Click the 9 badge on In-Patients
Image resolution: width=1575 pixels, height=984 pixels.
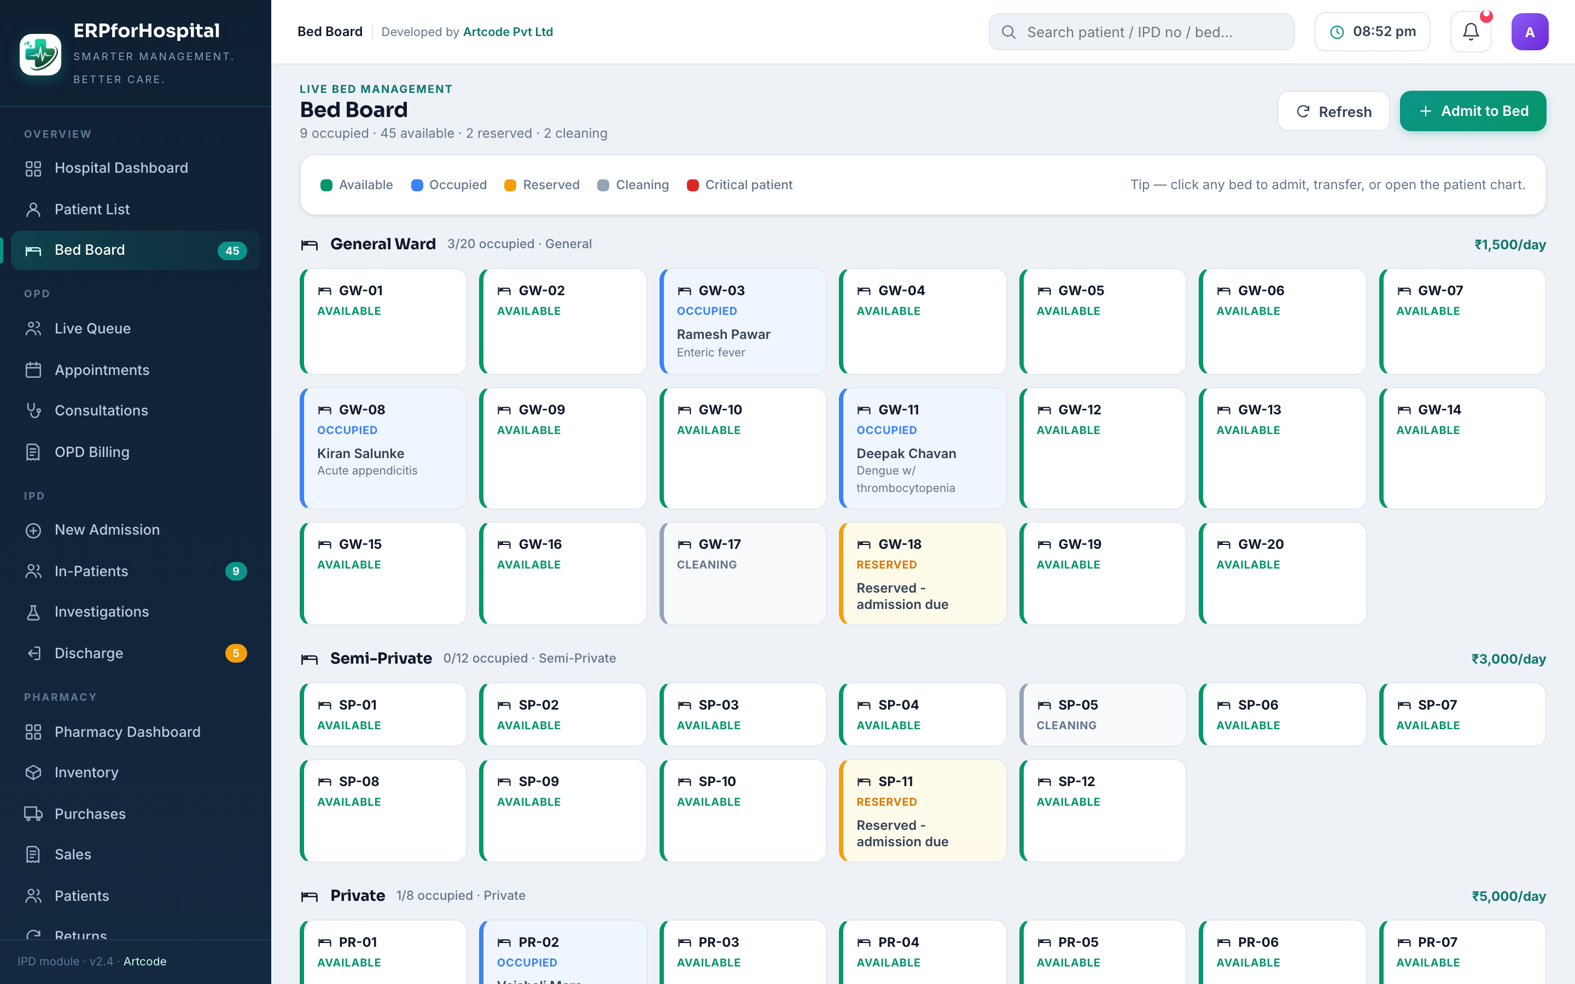click(236, 571)
